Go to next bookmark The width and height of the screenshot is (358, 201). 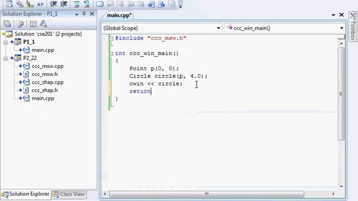pos(120,4)
